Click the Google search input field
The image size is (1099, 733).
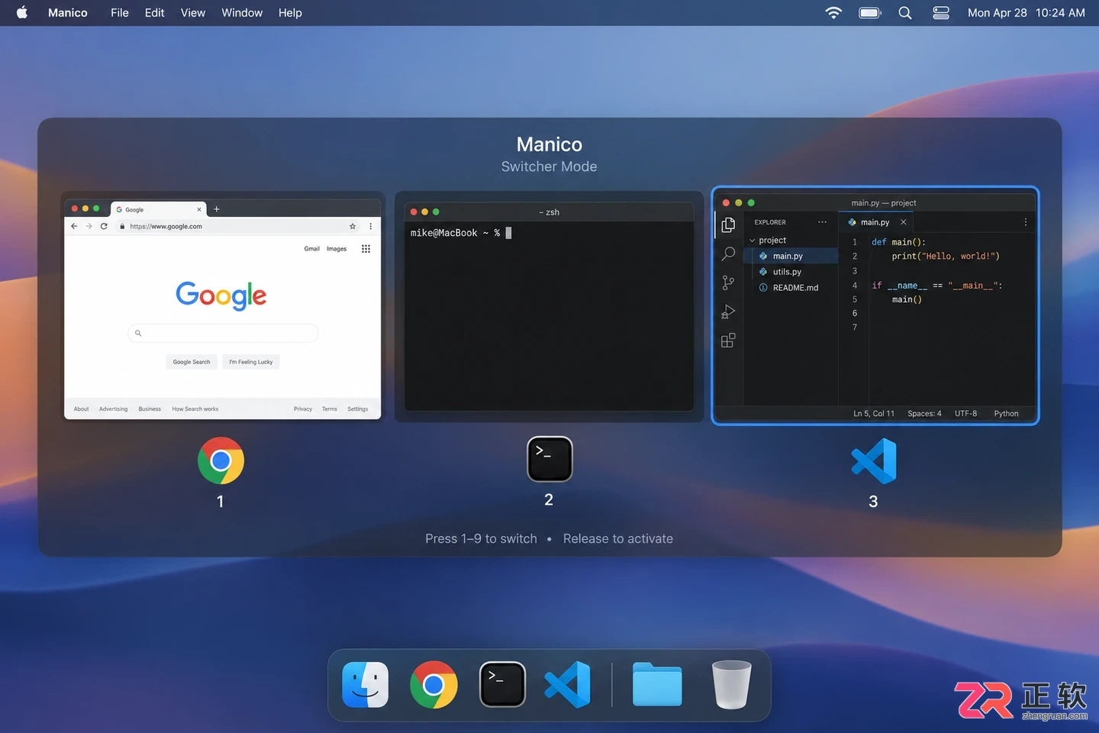point(223,333)
